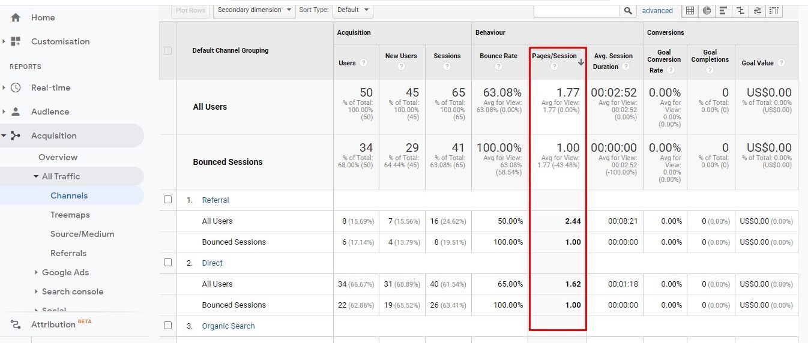Viewport: 808px width, 343px height.
Task: Click inside the table search field
Action: (x=576, y=10)
